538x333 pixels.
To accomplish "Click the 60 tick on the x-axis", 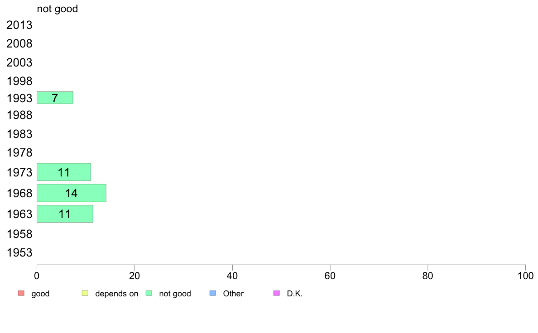I will 330,276.
